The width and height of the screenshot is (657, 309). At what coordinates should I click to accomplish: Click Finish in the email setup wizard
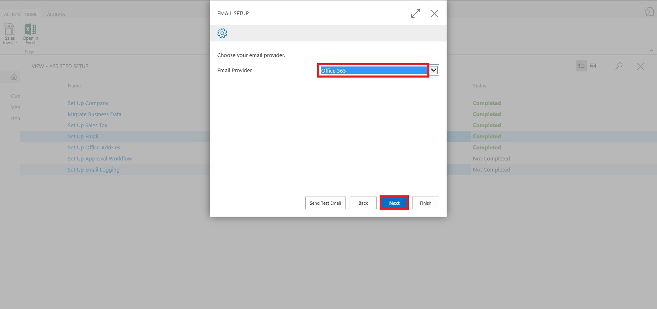pyautogui.click(x=425, y=203)
